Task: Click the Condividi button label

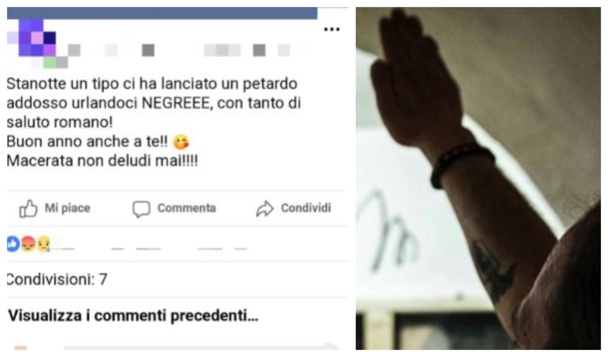Action: coord(306,208)
